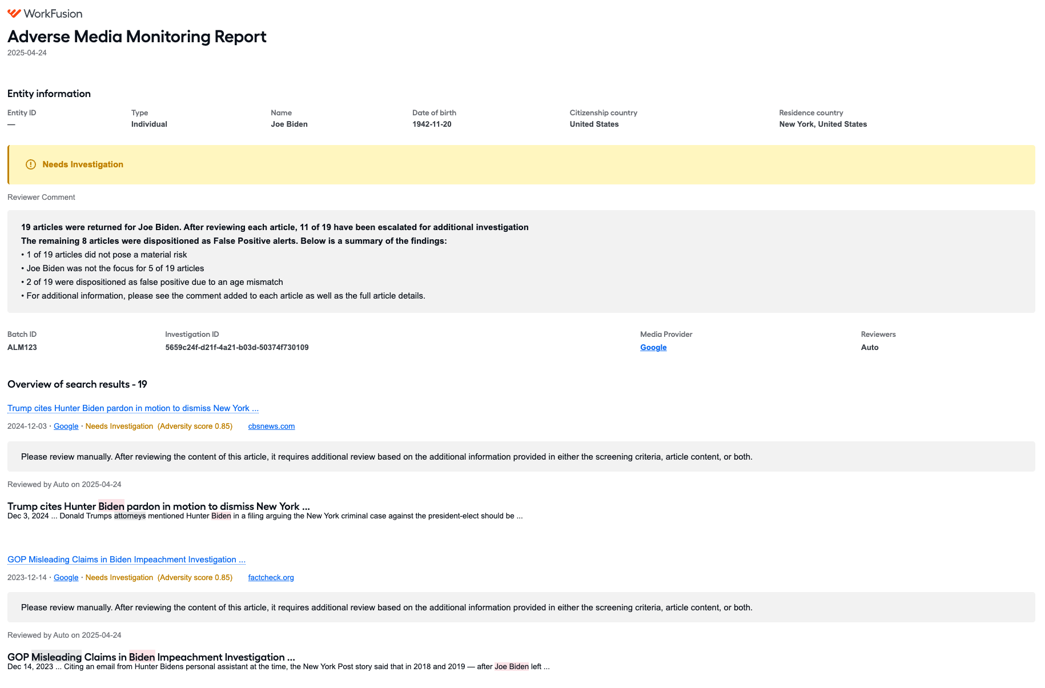1045x688 pixels.
Task: Click adversity score 0.85 on the cbsnews article
Action: tap(195, 427)
